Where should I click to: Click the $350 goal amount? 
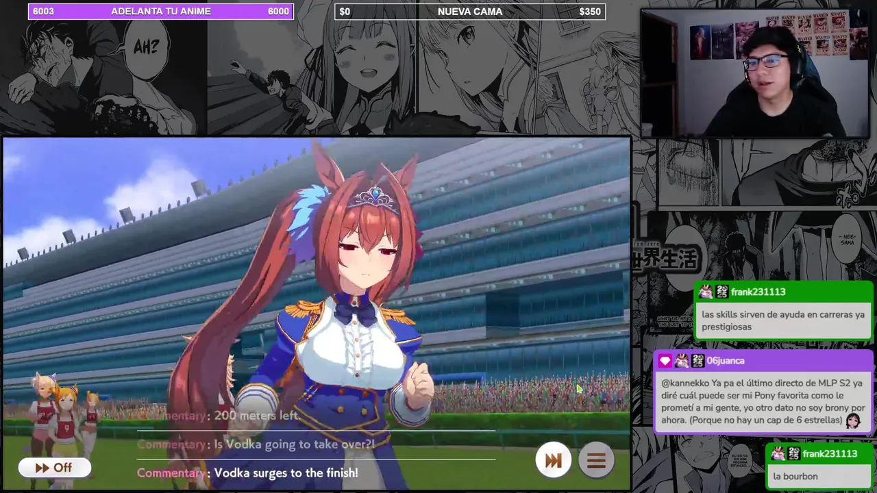[590, 11]
